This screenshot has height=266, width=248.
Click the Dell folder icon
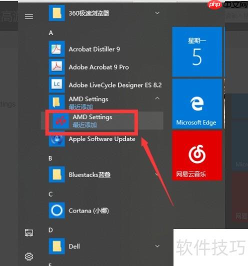(56, 246)
